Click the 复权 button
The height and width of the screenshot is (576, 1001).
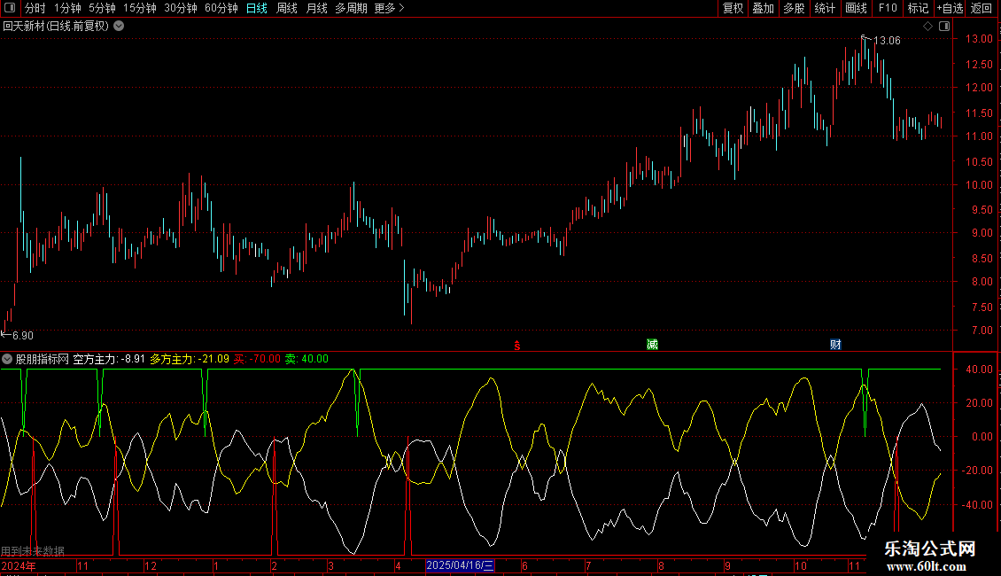pos(733,8)
